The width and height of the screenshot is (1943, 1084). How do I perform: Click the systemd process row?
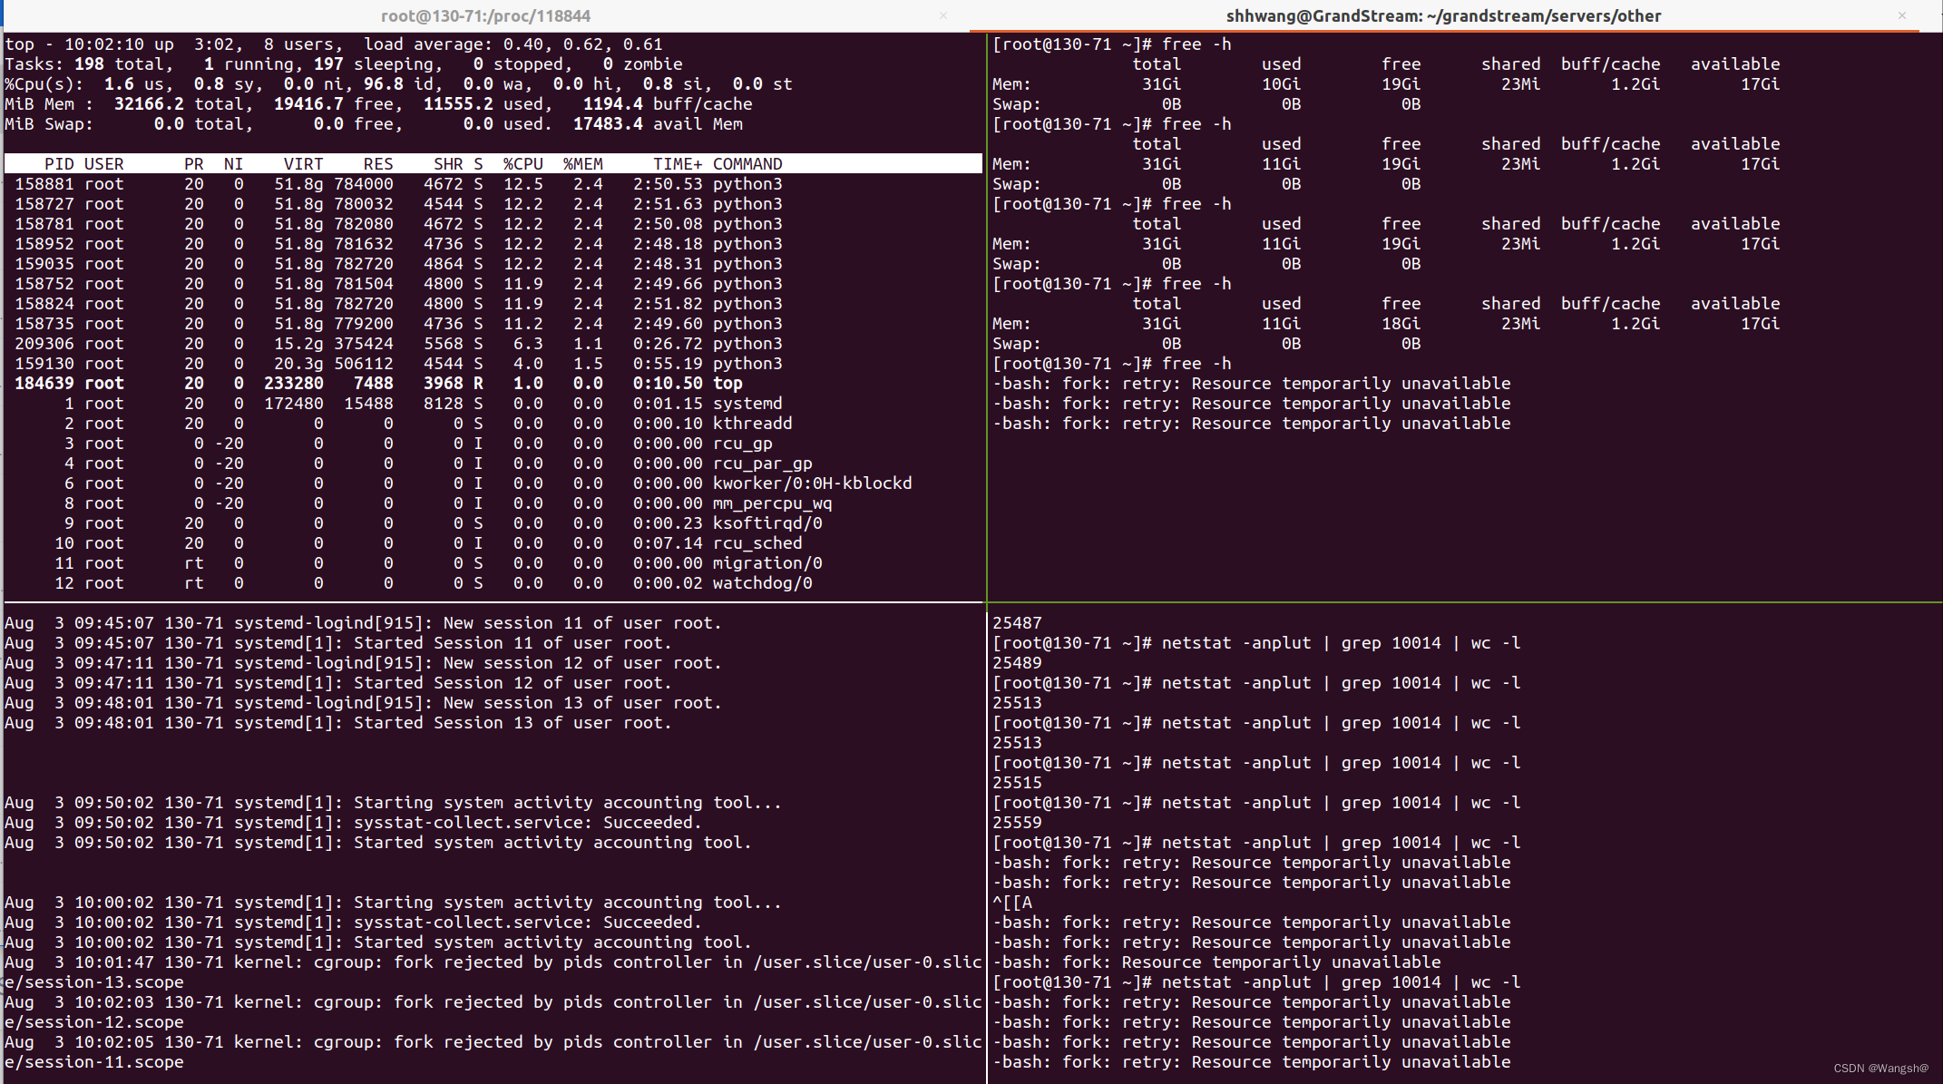493,404
